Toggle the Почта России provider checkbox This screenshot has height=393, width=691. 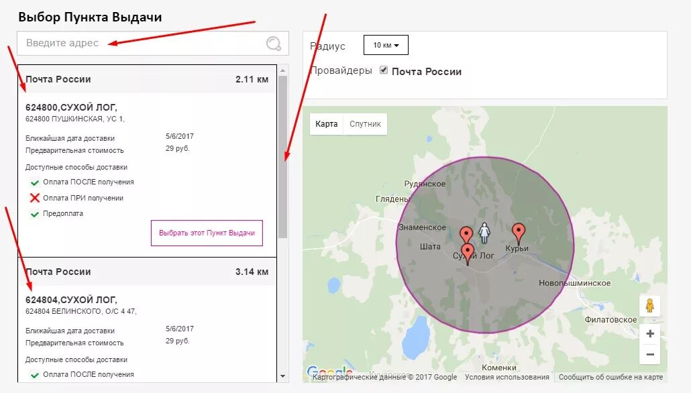coord(384,70)
